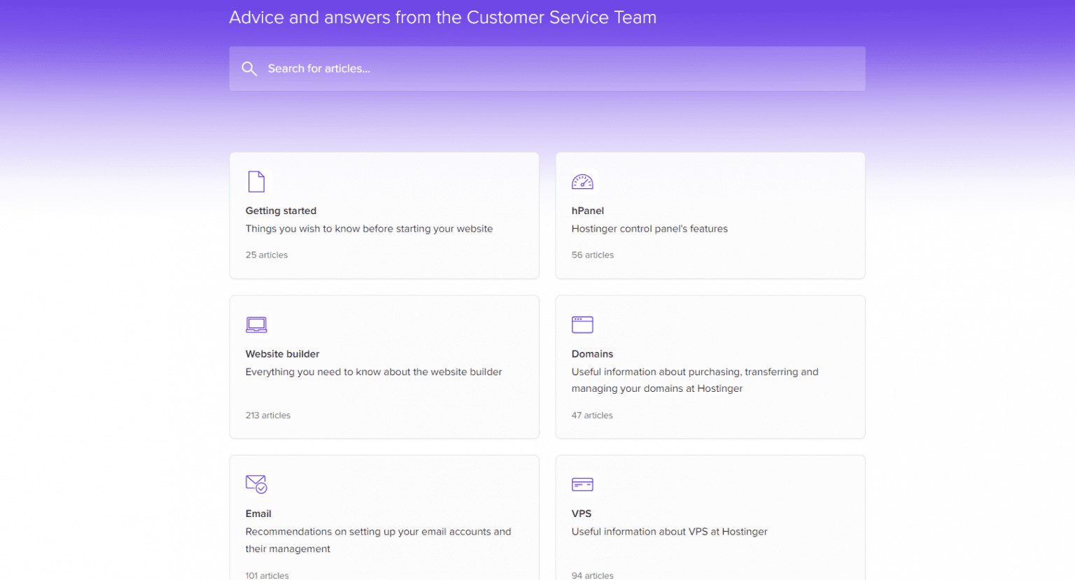Click the Getting started page icon above its title
This screenshot has width=1075, height=580.
[x=256, y=181]
